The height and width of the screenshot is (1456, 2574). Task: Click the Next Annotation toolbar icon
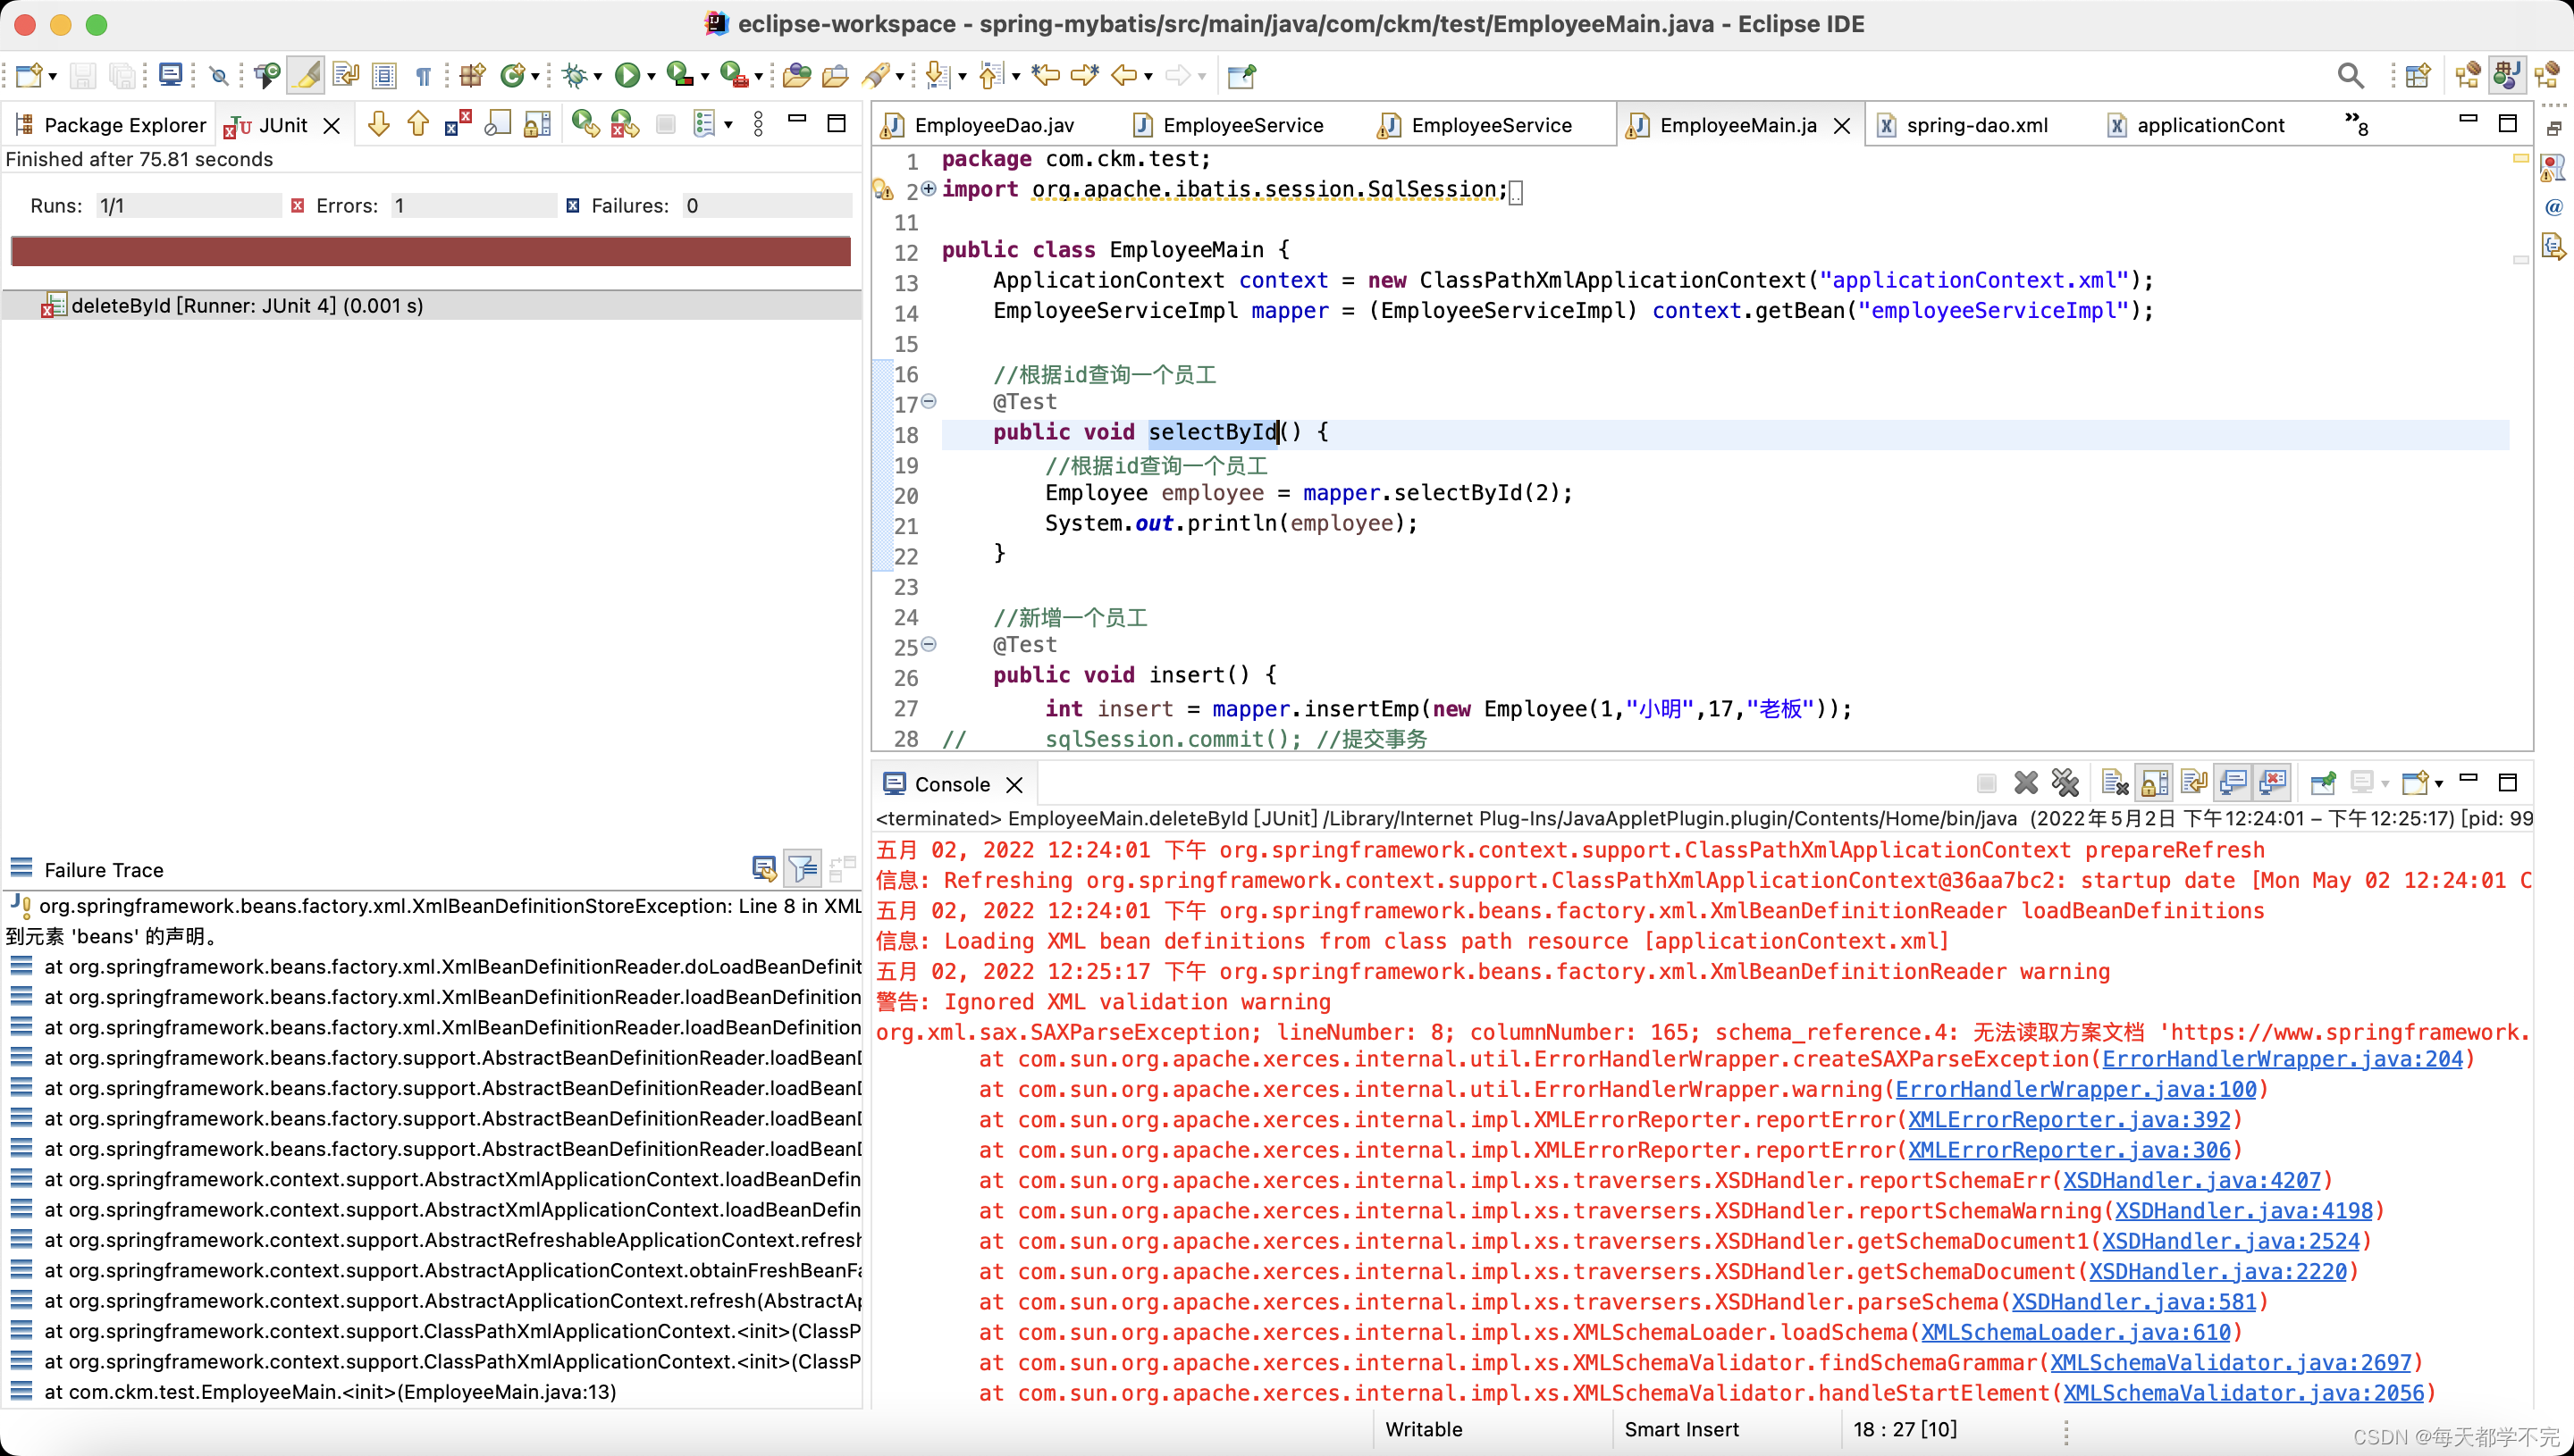(x=937, y=75)
